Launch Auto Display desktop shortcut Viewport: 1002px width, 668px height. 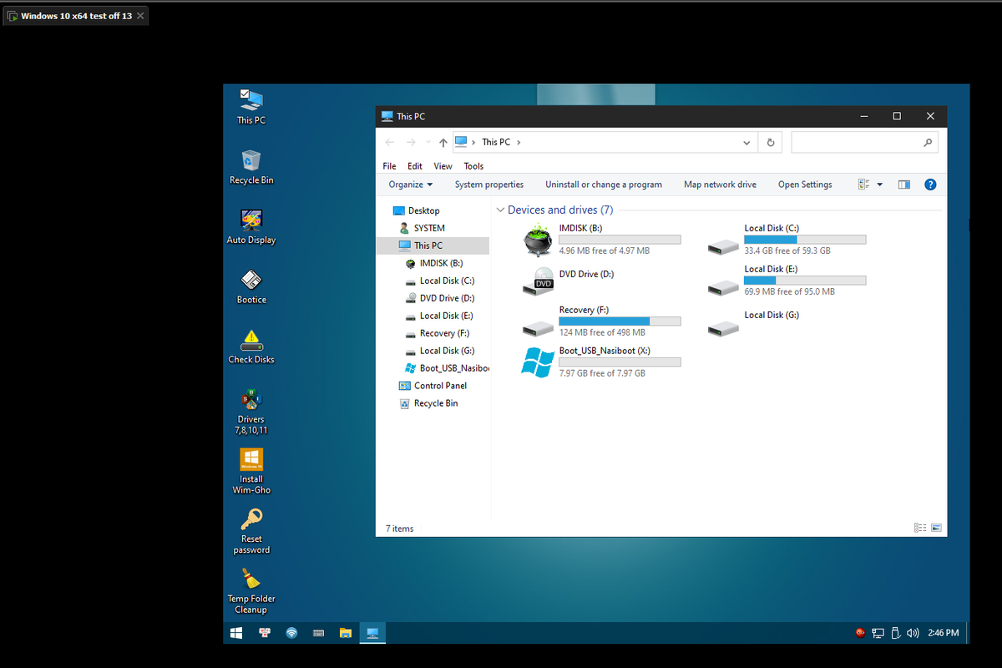[251, 227]
